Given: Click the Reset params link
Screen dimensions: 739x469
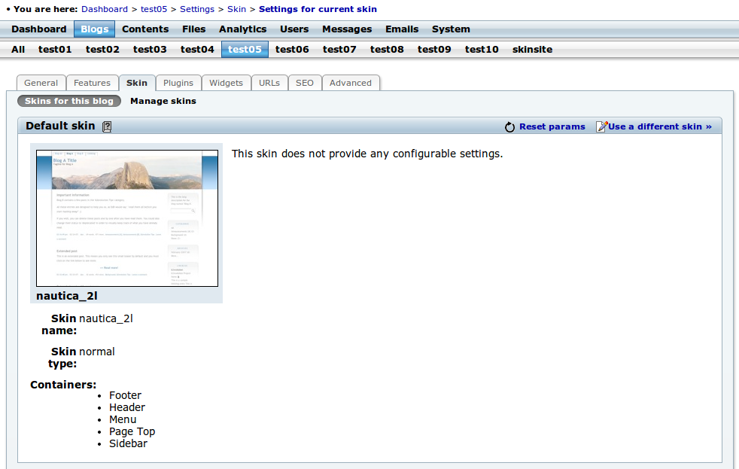Looking at the screenshot, I should coord(552,126).
